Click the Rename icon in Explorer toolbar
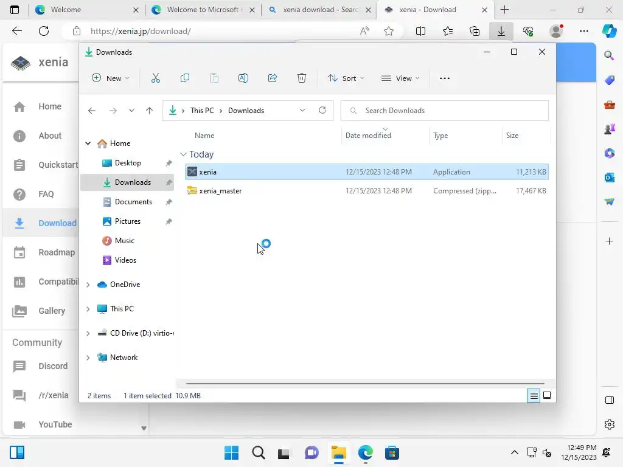Screen dimensions: 623x467 [x=243, y=78]
